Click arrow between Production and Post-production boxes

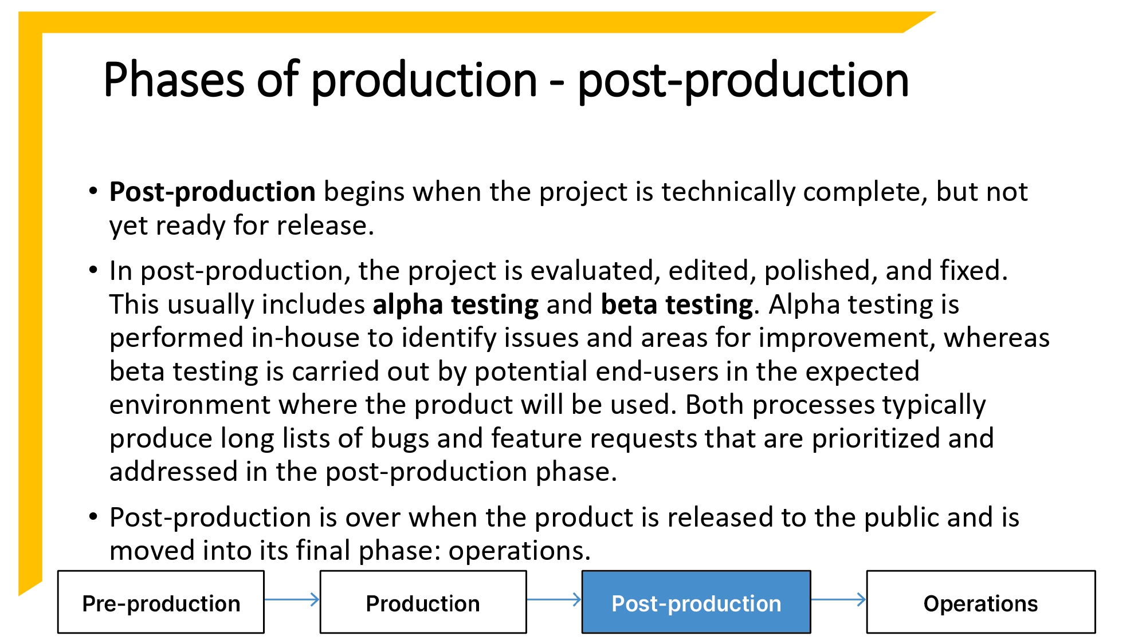pyautogui.click(x=554, y=599)
